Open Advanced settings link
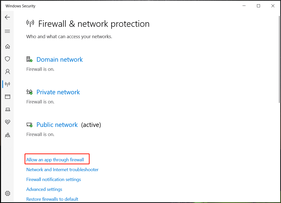 (44, 189)
